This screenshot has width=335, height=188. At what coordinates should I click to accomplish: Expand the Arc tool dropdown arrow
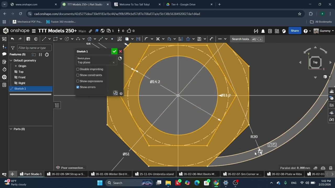83,39
